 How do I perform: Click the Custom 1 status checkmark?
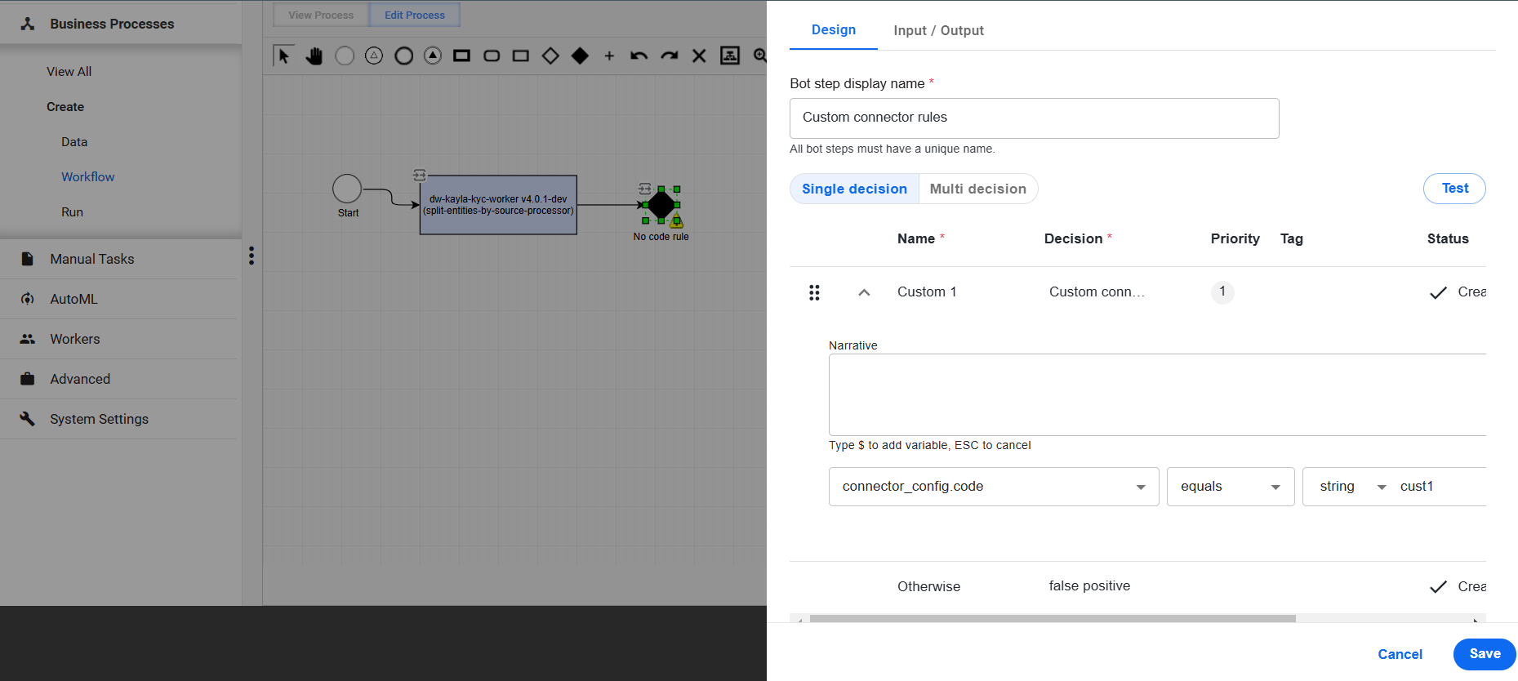click(1438, 292)
